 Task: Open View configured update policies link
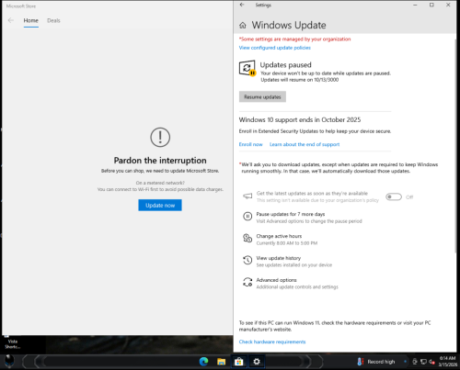(275, 48)
